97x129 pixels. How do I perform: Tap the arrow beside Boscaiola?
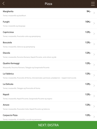[x=94, y=44]
